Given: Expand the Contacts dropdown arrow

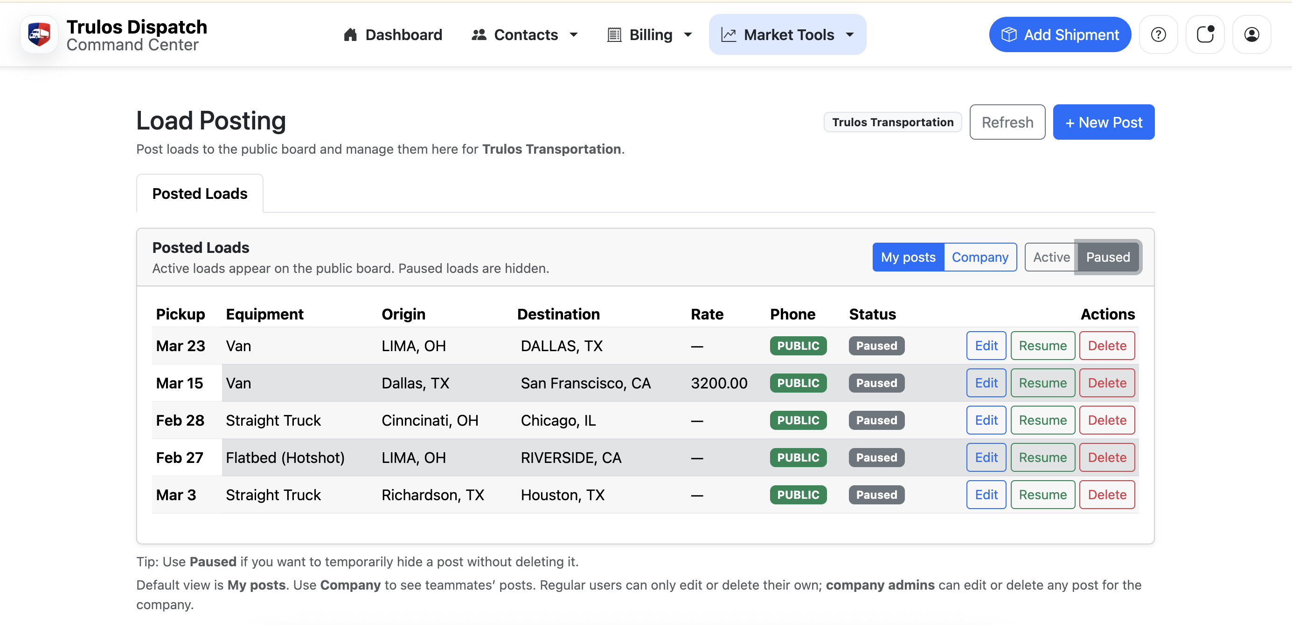Looking at the screenshot, I should pos(574,34).
